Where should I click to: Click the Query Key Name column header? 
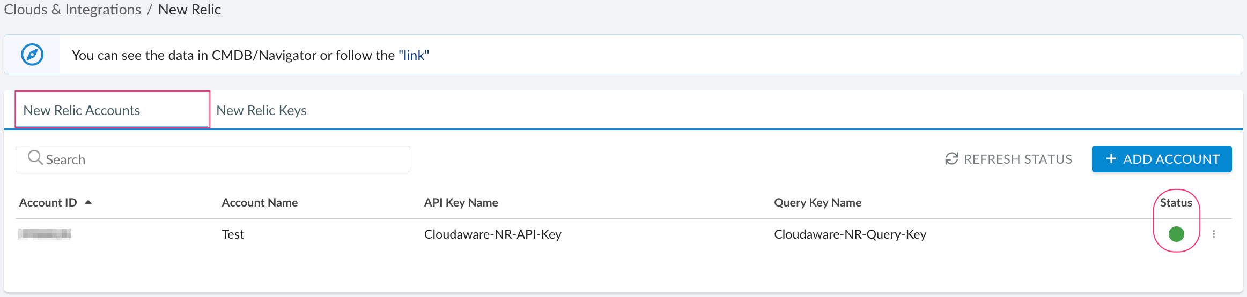[x=817, y=203]
